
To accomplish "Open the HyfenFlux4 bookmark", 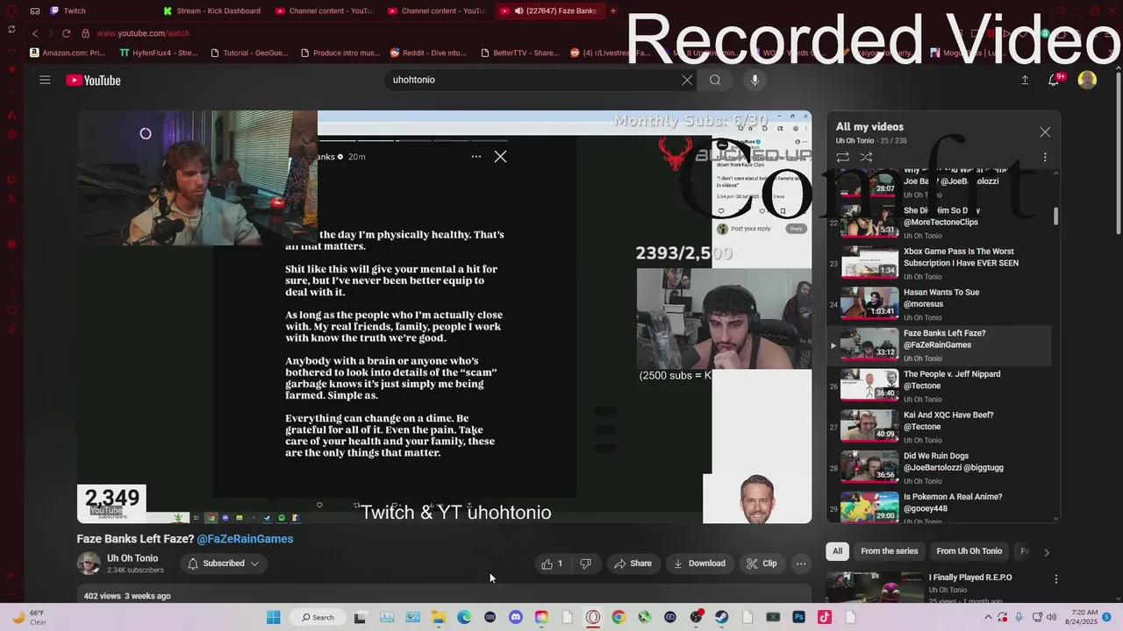I will point(158,53).
